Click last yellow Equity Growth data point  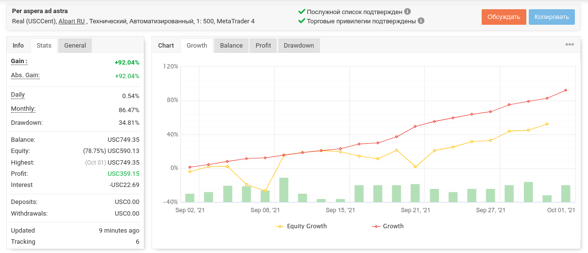(x=547, y=124)
